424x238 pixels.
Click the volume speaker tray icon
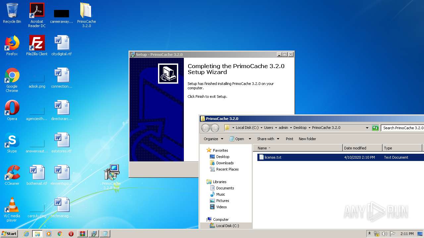click(x=384, y=234)
